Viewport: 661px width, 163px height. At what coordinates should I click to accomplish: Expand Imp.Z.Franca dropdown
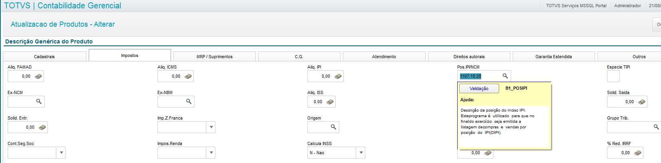(x=211, y=127)
